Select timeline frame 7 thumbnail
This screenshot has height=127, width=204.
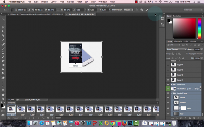coord(69,109)
